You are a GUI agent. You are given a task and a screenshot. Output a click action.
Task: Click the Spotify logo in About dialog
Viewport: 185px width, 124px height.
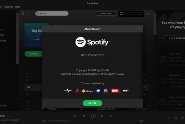click(92, 42)
